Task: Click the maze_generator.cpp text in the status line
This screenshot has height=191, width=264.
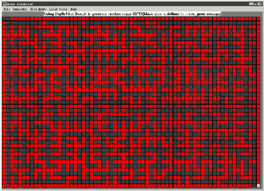Action: [x=203, y=14]
